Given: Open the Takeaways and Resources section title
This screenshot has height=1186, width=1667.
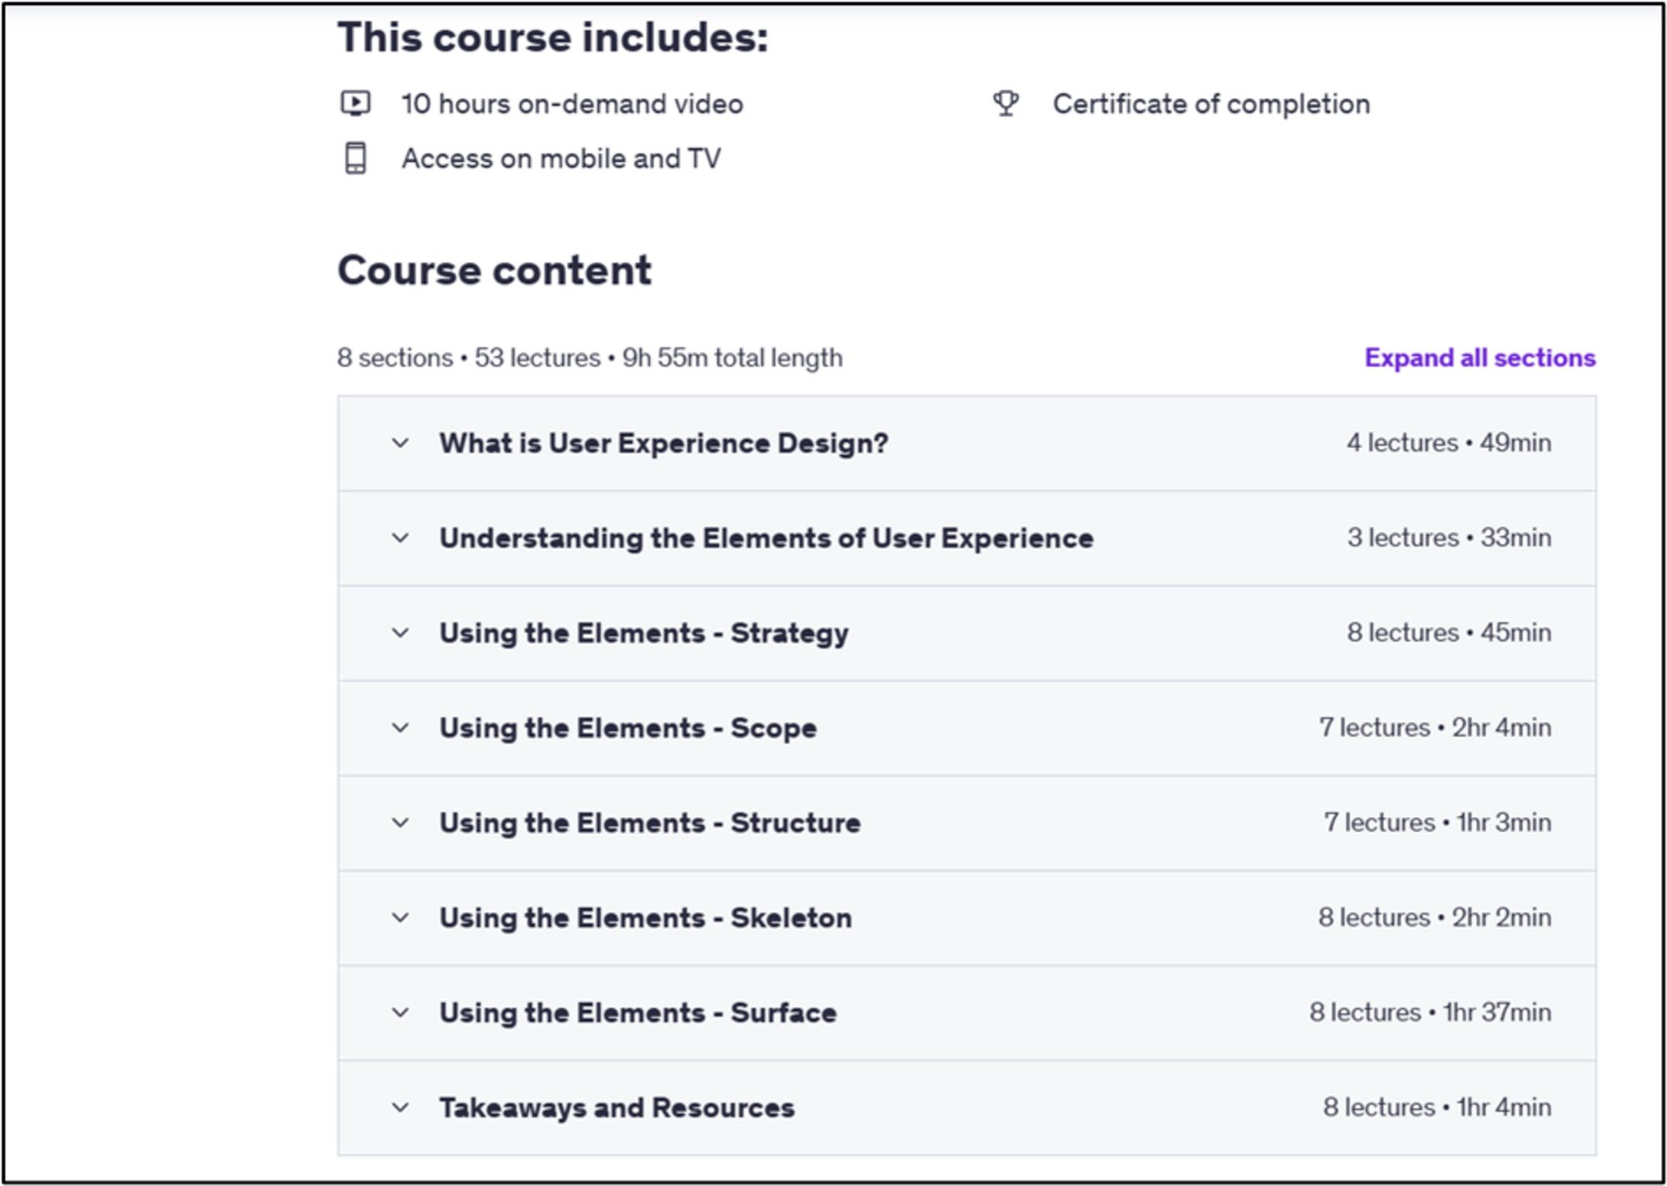Looking at the screenshot, I should (617, 1108).
